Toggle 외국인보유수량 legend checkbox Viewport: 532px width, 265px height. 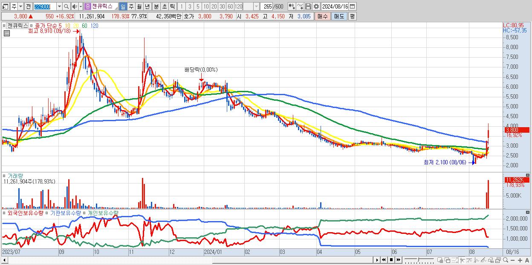click(x=5, y=213)
